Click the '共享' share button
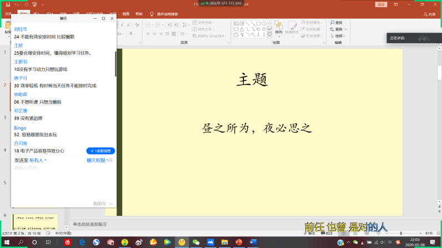 [429, 14]
